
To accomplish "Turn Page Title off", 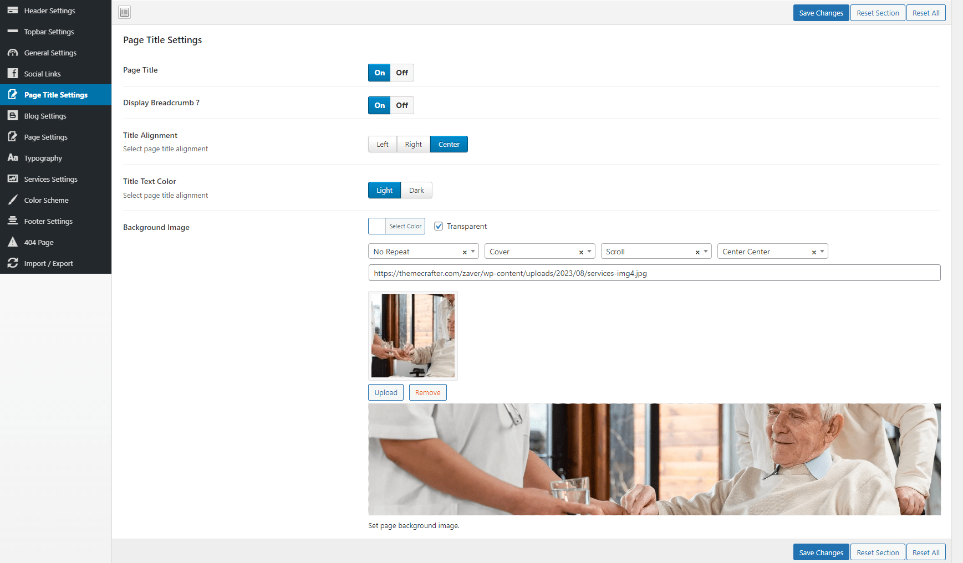I will click(x=402, y=73).
